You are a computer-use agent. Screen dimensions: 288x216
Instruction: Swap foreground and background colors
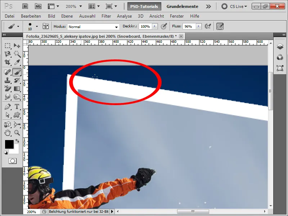pos(17,141)
